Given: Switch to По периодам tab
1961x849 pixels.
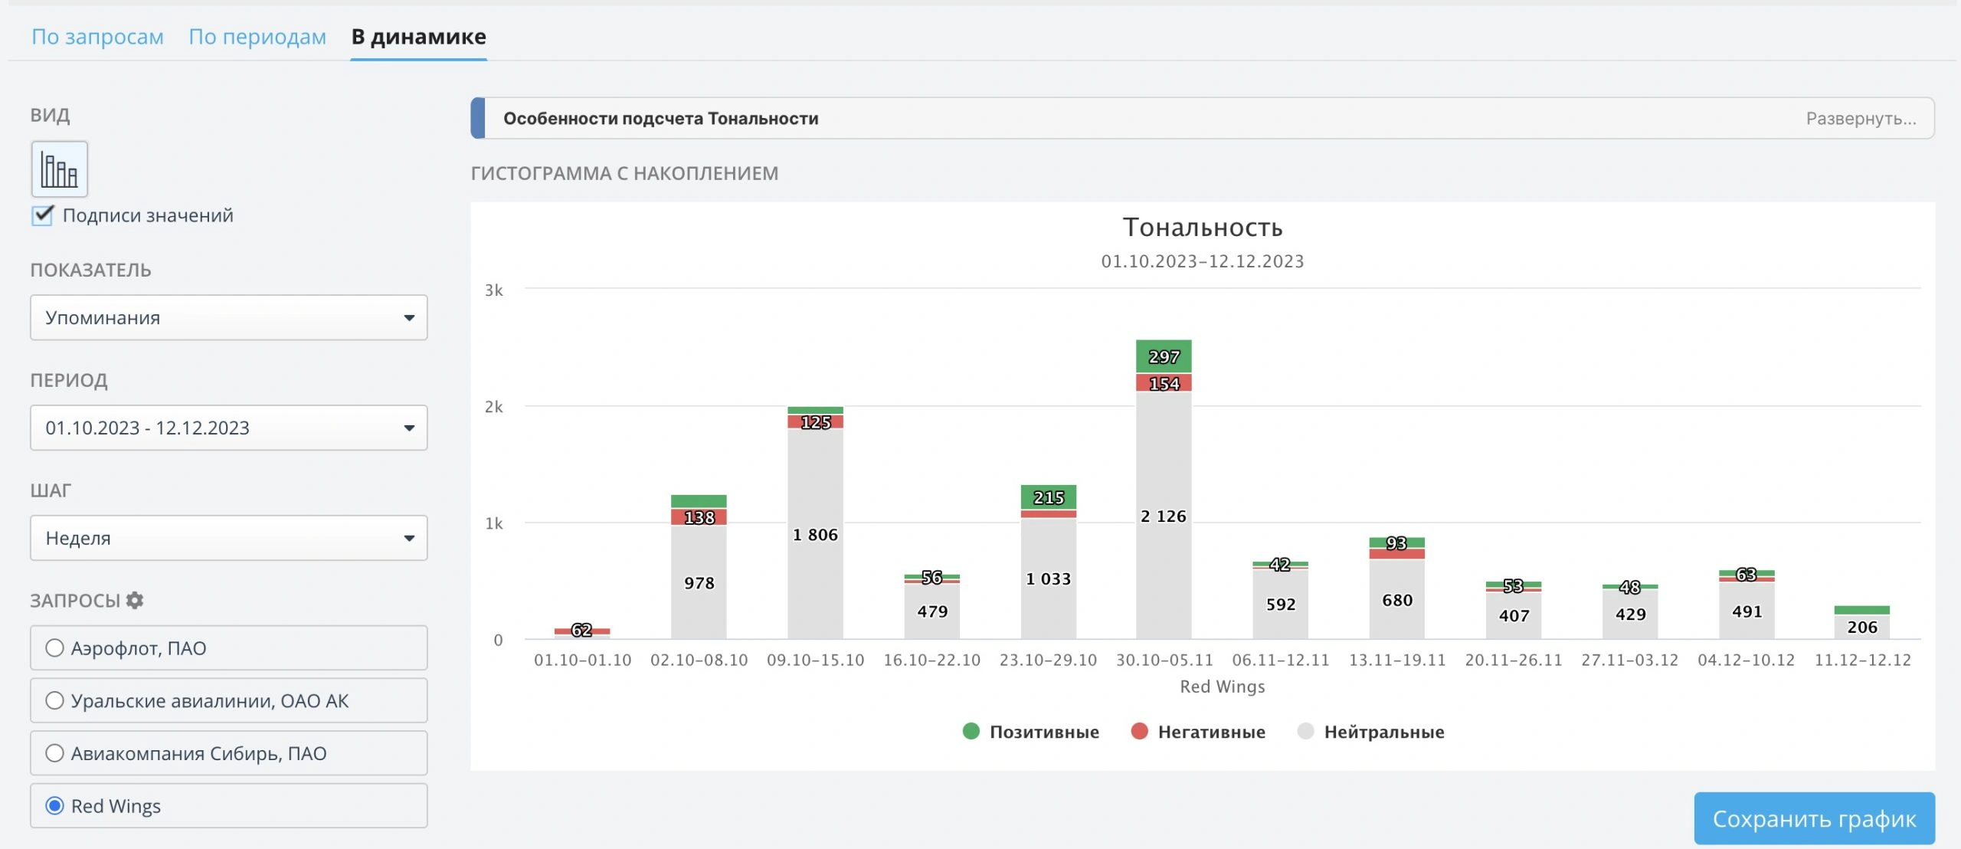Looking at the screenshot, I should click(x=257, y=37).
